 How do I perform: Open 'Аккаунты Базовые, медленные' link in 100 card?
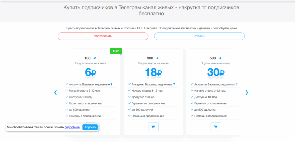[89, 85]
